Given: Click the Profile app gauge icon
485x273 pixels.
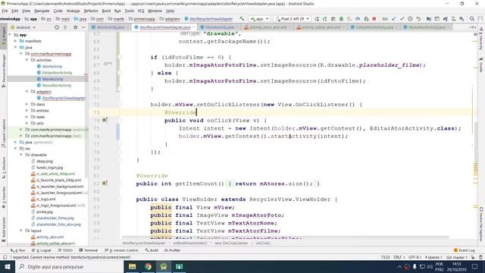Looking at the screenshot, I should (358, 19).
